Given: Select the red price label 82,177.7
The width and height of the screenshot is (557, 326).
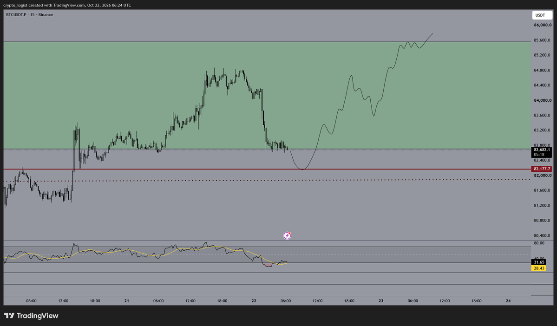Looking at the screenshot, I should [x=541, y=169].
